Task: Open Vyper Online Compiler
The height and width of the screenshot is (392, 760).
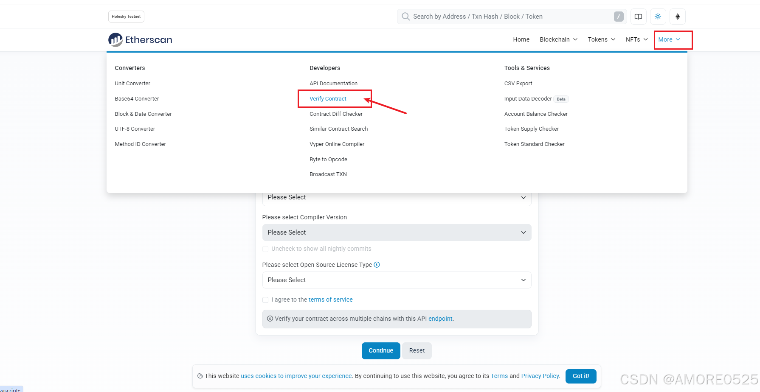Action: (x=337, y=144)
